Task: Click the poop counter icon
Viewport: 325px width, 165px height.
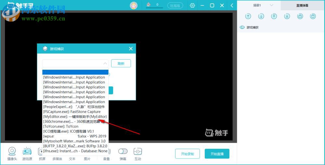Action: [149, 4]
